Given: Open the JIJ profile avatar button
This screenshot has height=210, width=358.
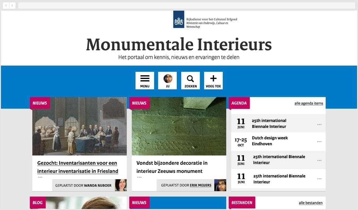Looking at the screenshot, I should click(x=168, y=81).
